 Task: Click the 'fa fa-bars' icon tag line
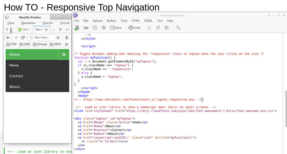tap(104, 141)
